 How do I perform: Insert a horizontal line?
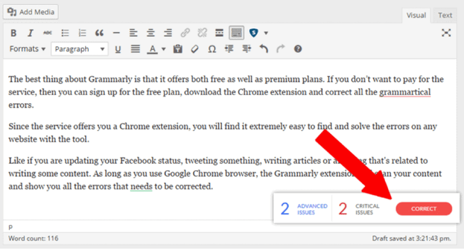click(116, 33)
